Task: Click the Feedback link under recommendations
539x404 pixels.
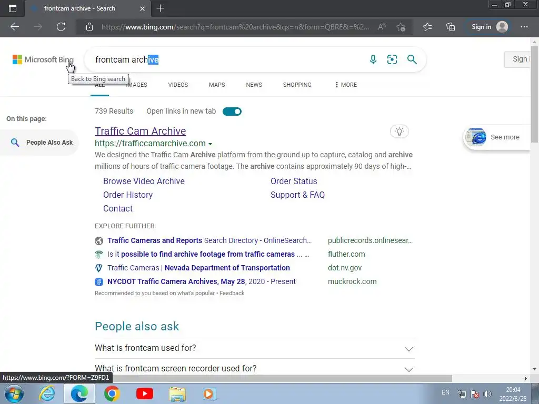Action: coord(232,293)
